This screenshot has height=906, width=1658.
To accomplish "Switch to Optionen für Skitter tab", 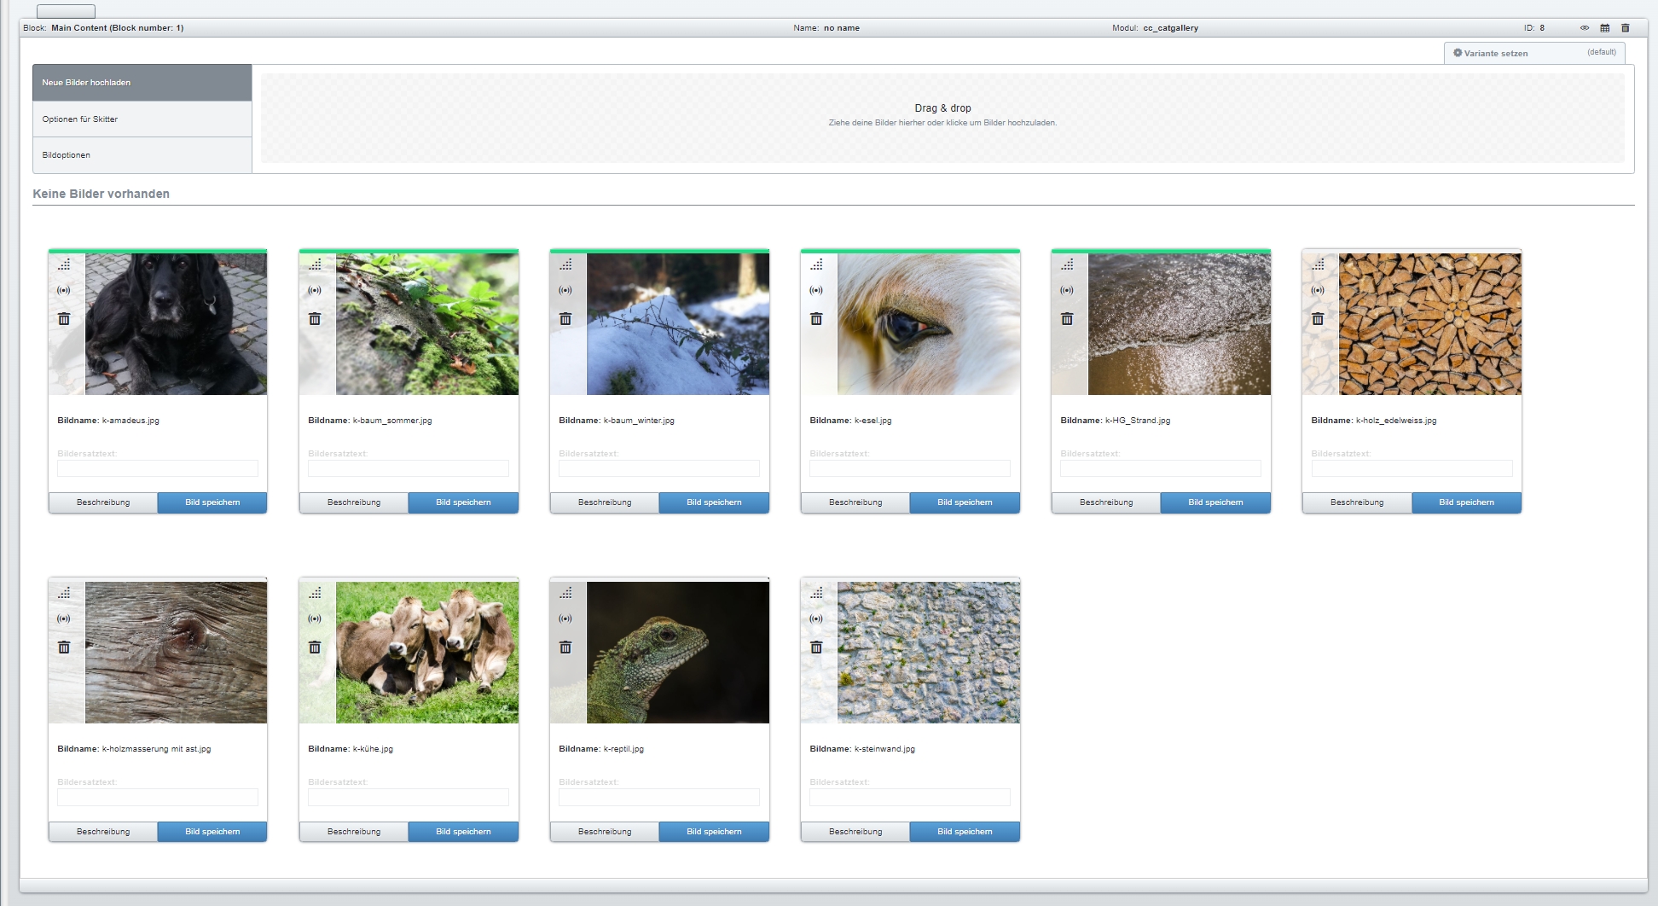I will (142, 119).
